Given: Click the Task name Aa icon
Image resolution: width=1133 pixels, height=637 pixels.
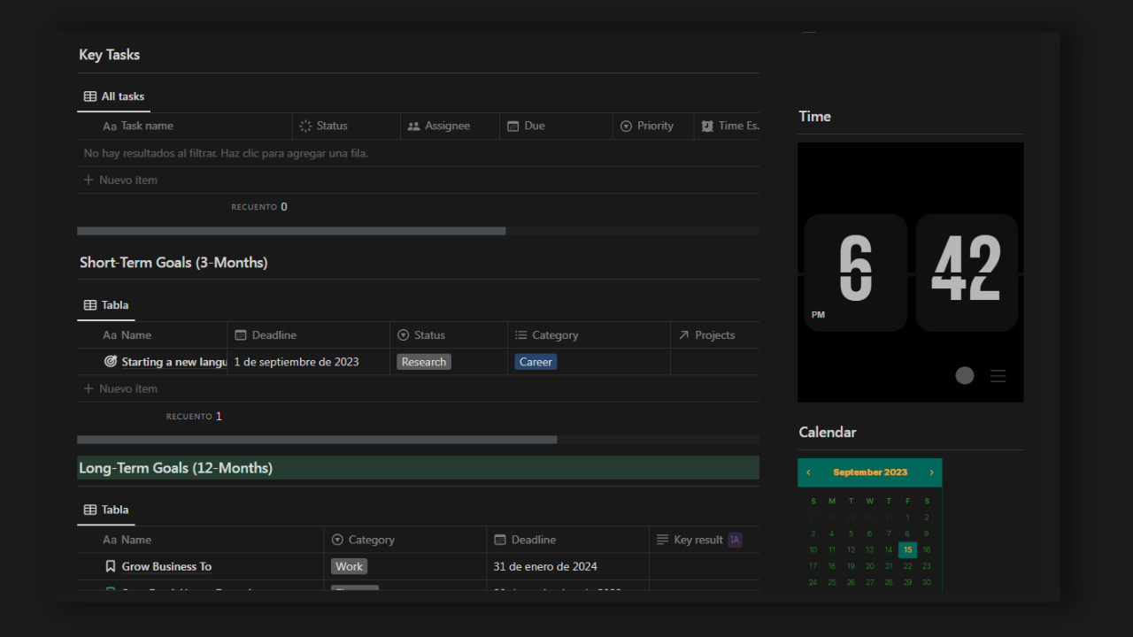Looking at the screenshot, I should click(110, 127).
